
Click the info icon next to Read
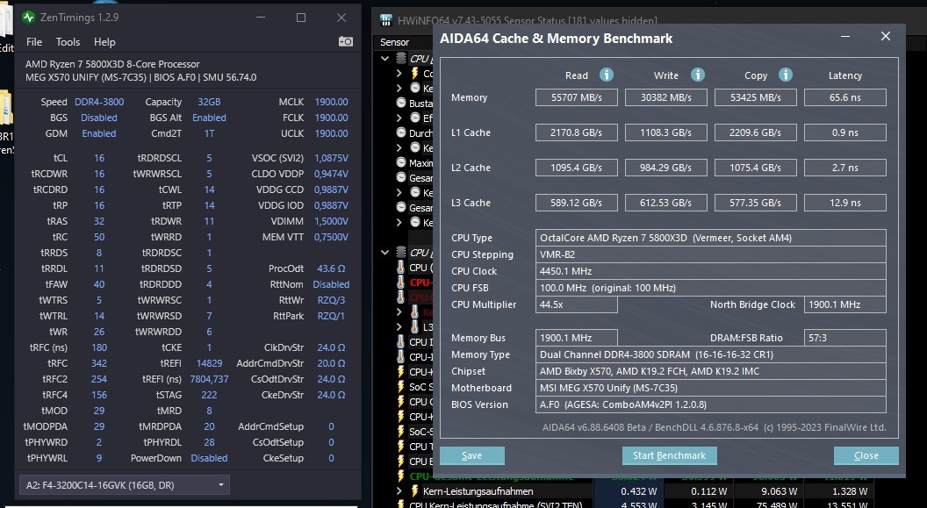606,75
